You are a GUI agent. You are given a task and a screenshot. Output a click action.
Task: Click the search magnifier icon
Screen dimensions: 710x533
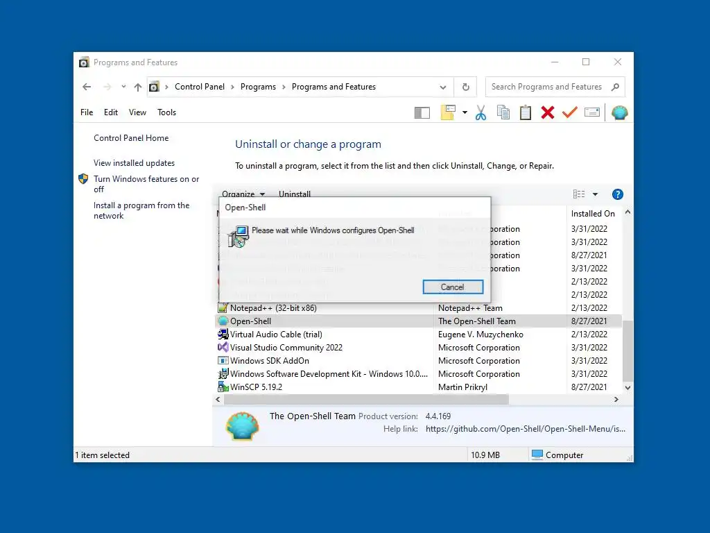pyautogui.click(x=615, y=87)
